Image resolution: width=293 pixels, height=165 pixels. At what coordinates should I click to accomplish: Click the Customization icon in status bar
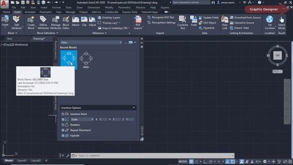tap(290, 161)
